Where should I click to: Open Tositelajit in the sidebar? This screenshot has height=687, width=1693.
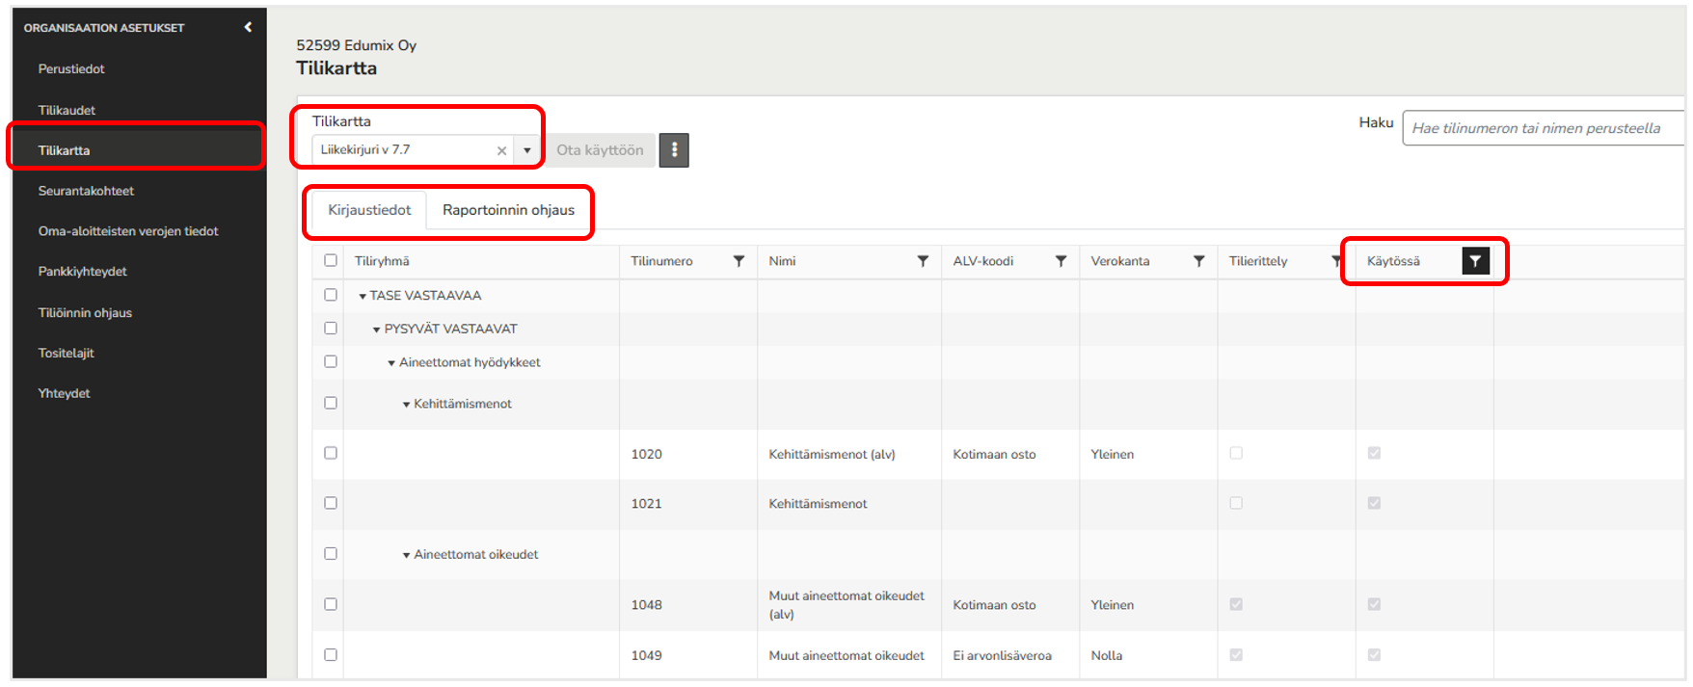[66, 354]
